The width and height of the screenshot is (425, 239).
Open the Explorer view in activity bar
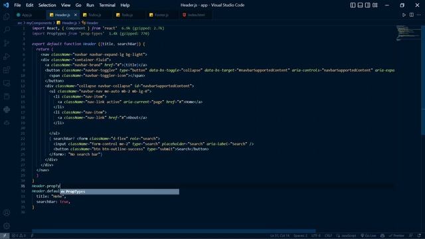point(7,17)
